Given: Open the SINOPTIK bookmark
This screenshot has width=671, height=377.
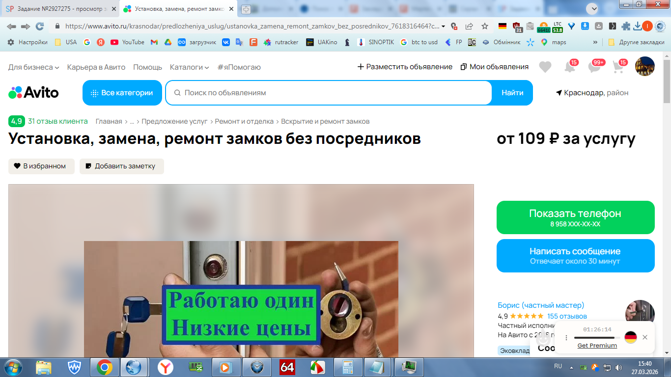Looking at the screenshot, I should click(x=376, y=42).
